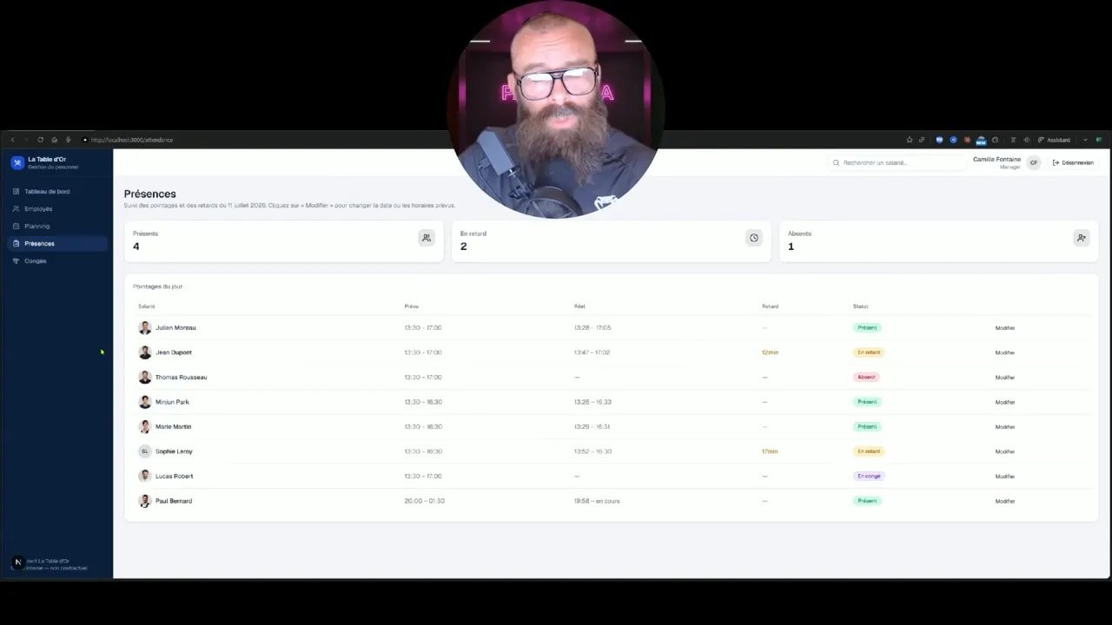Click Julien Moreau's avatar photo
Viewport: 1112px width, 625px height.
[x=145, y=327]
